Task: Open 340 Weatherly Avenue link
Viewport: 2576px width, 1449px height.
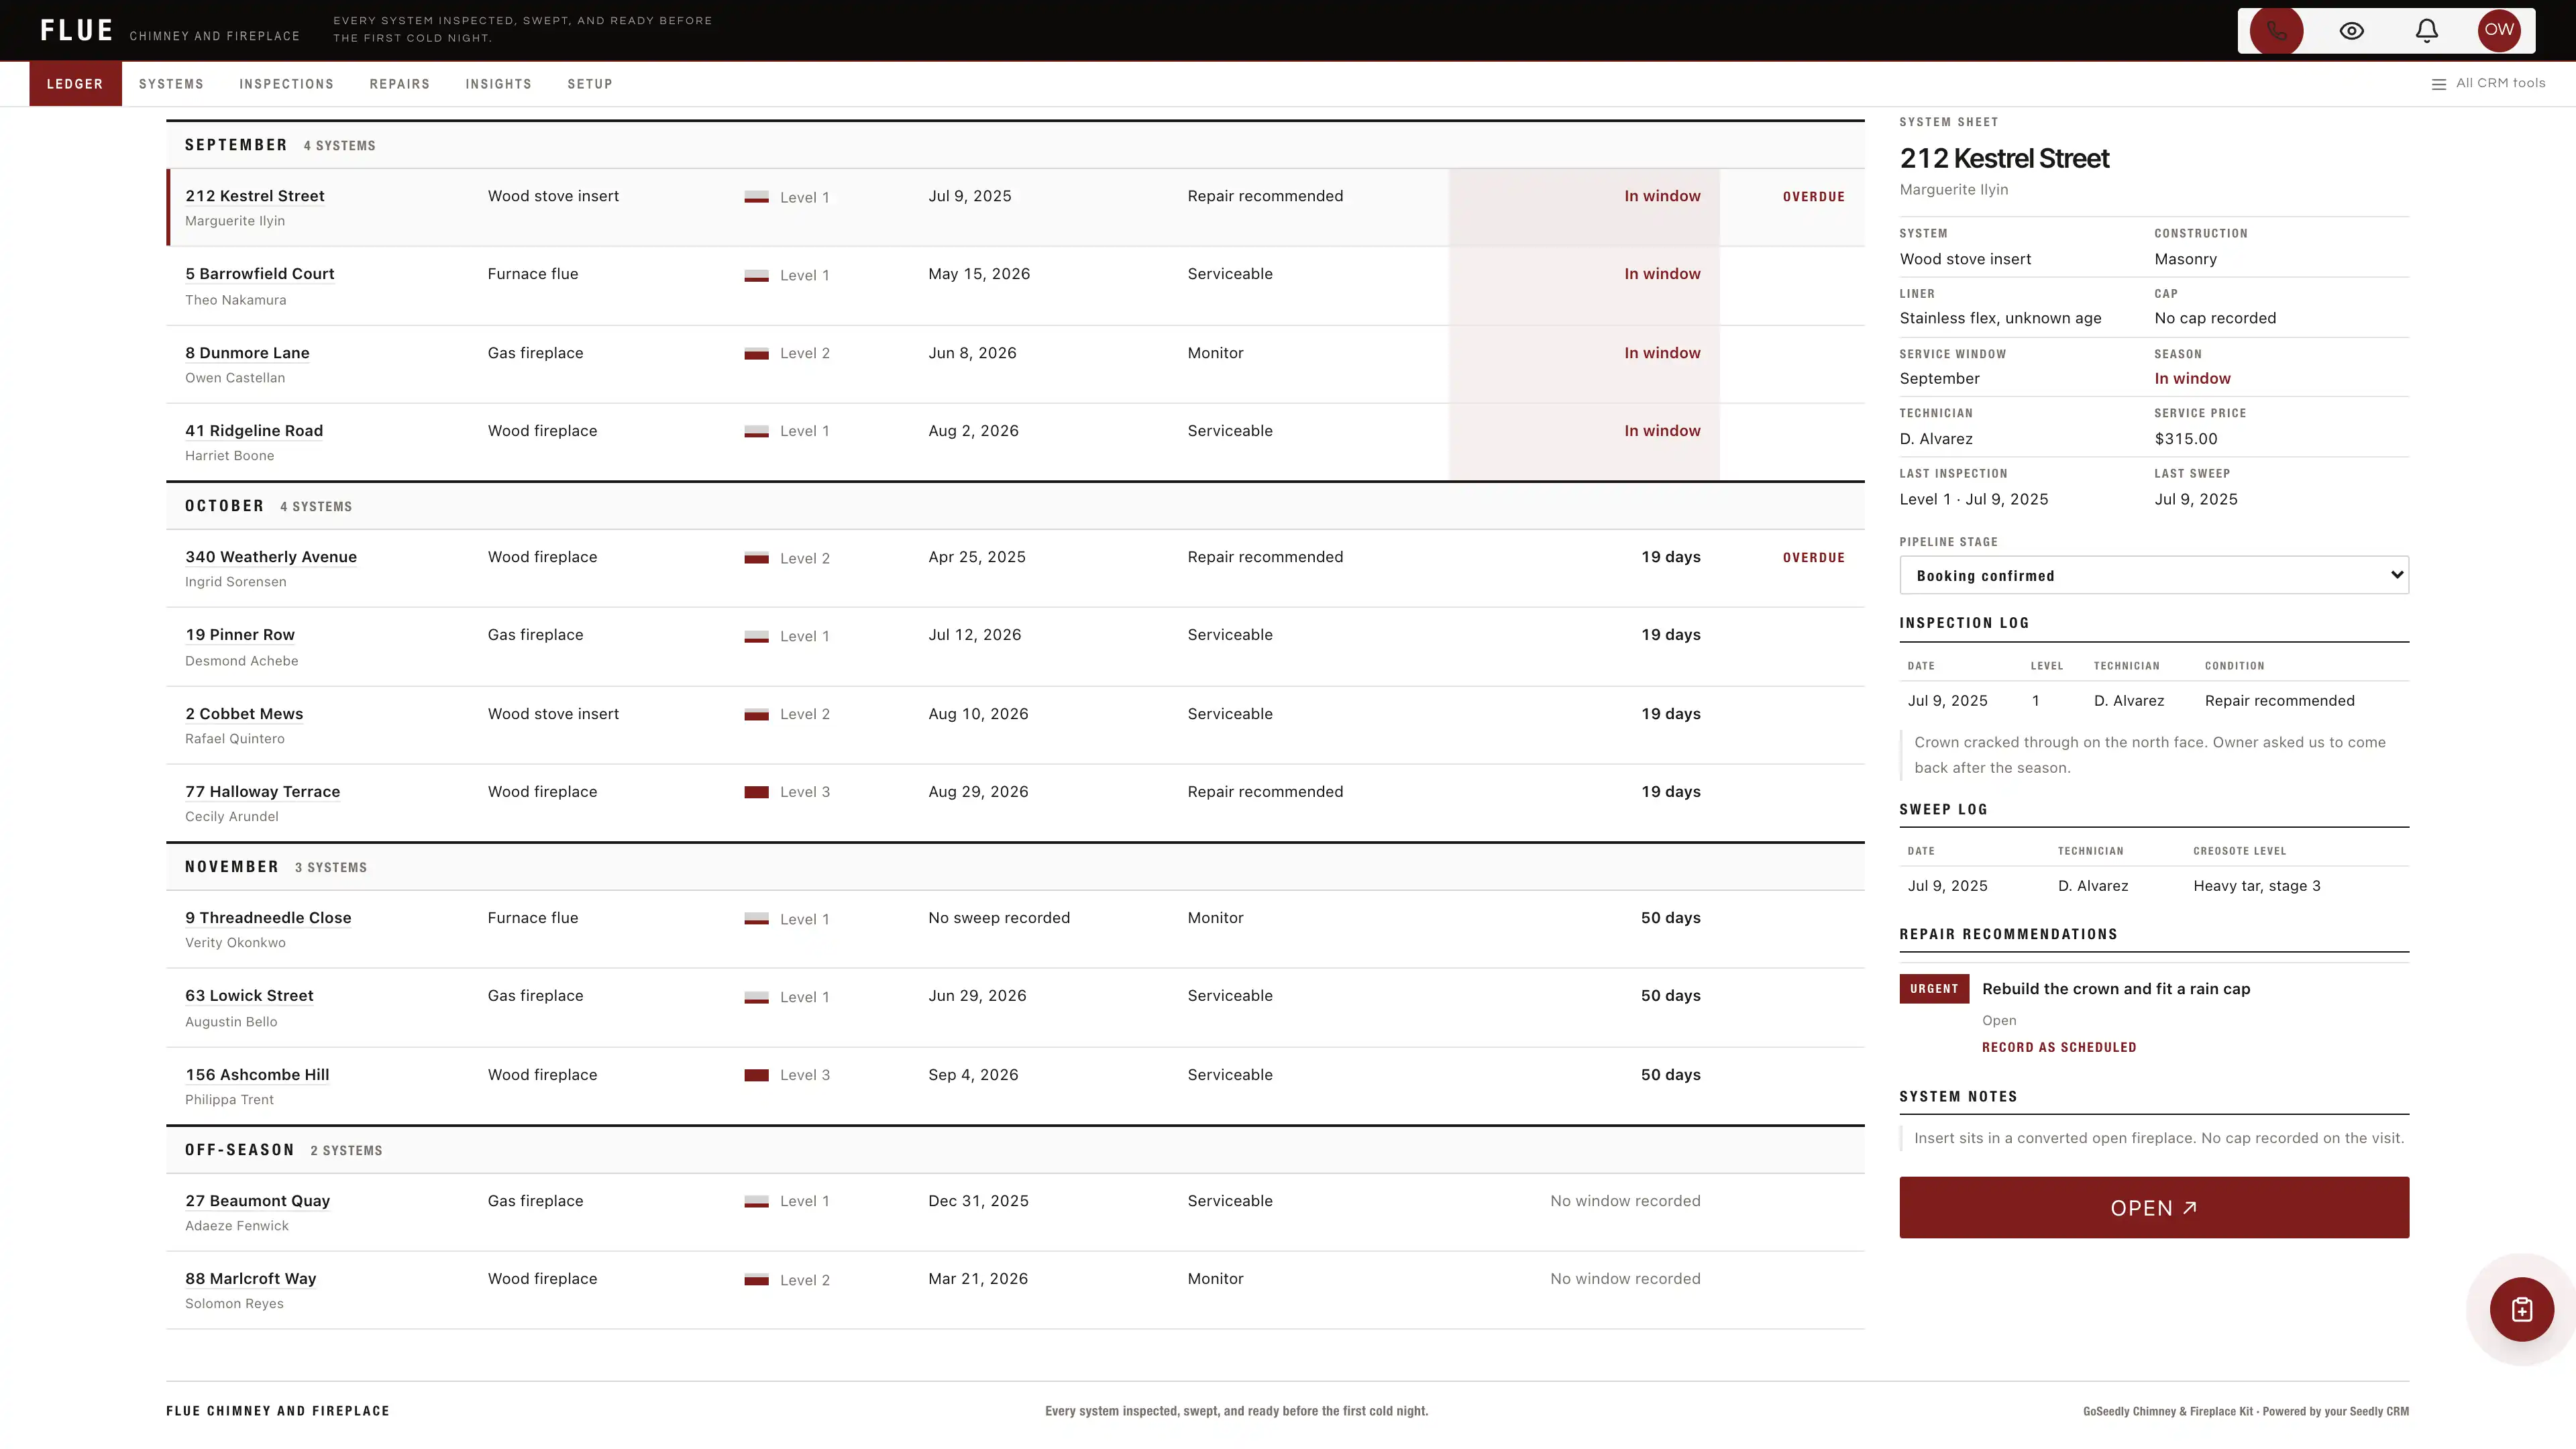Action: pos(271,557)
